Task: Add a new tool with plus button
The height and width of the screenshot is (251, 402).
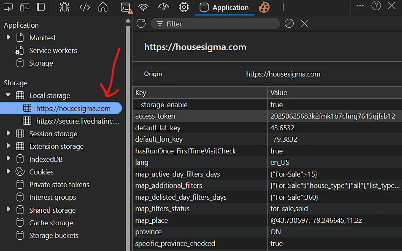Action: [x=283, y=7]
